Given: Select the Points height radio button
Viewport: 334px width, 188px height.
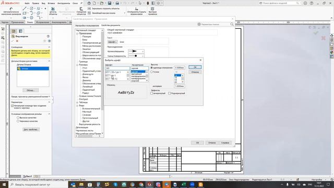Looking at the screenshot, I should 152,72.
